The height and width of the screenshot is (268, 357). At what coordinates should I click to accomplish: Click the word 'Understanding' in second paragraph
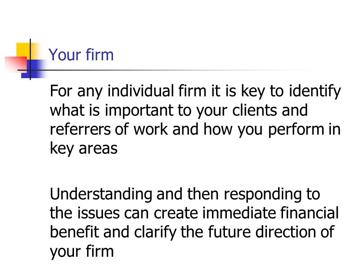tap(101, 194)
